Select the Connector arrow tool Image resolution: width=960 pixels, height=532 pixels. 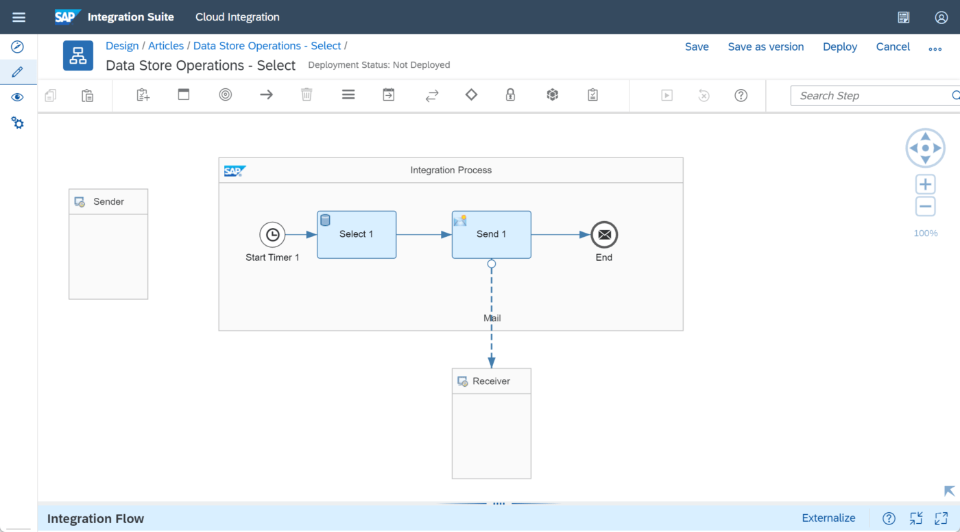267,94
